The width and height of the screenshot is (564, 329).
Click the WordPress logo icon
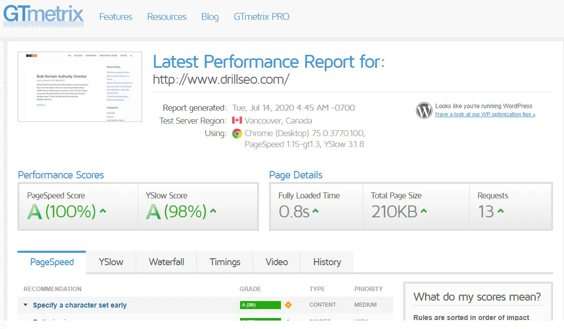[x=424, y=110]
